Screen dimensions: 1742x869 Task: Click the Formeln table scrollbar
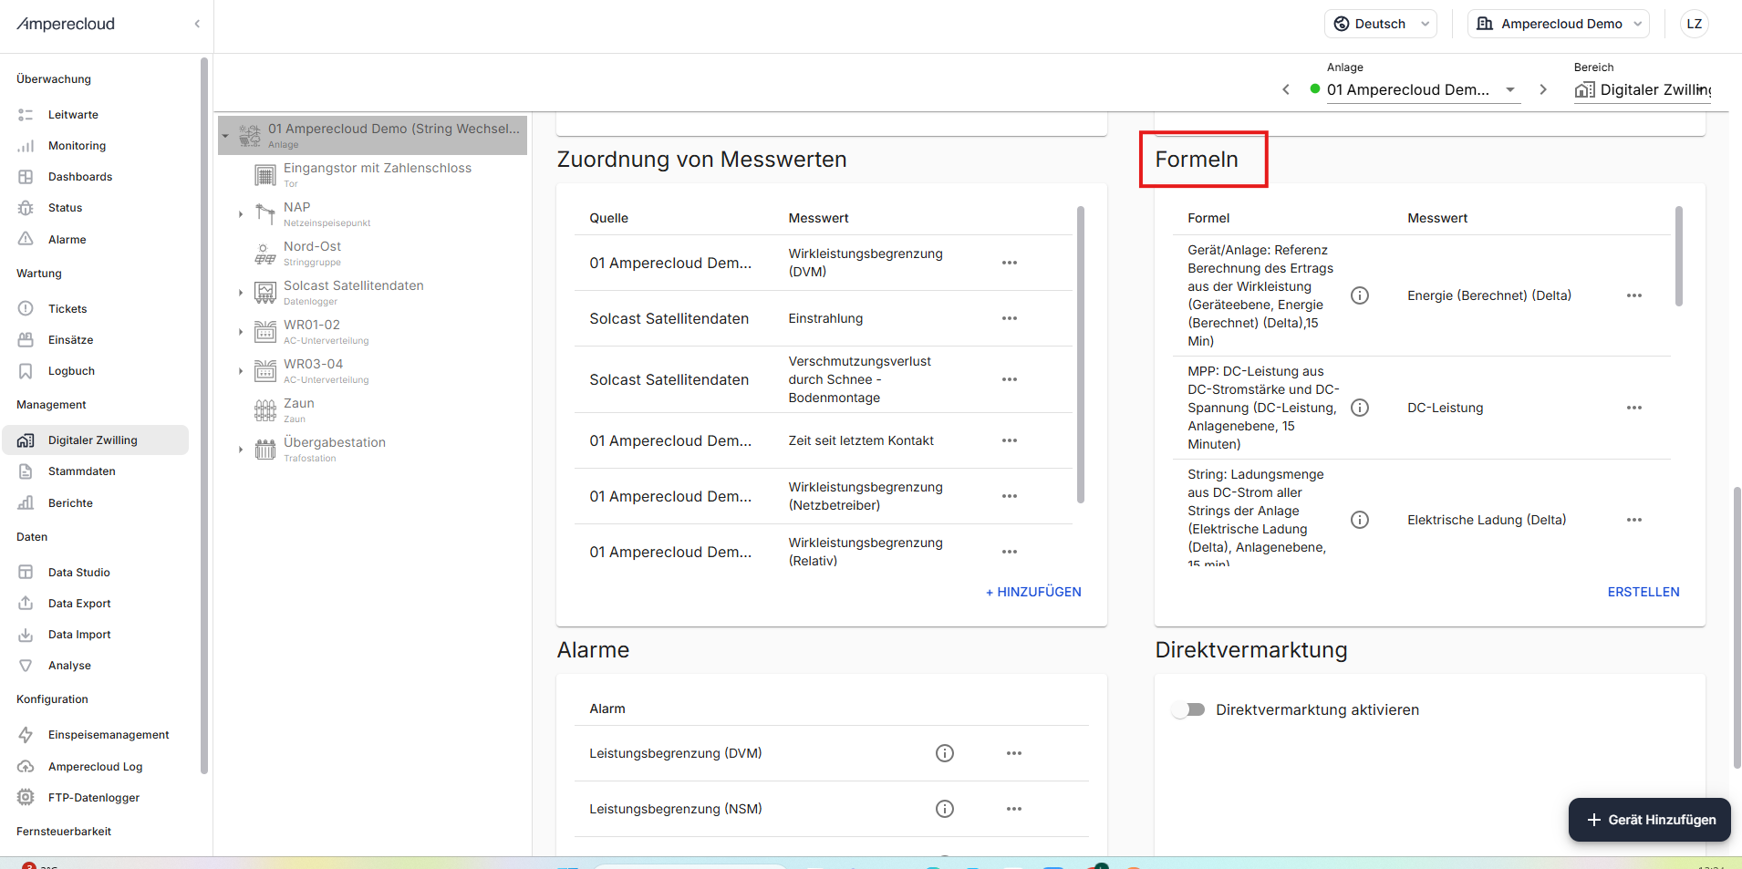1678,257
